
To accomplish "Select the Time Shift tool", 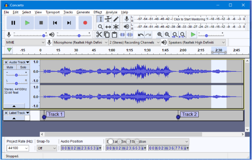I will (x=108, y=27).
